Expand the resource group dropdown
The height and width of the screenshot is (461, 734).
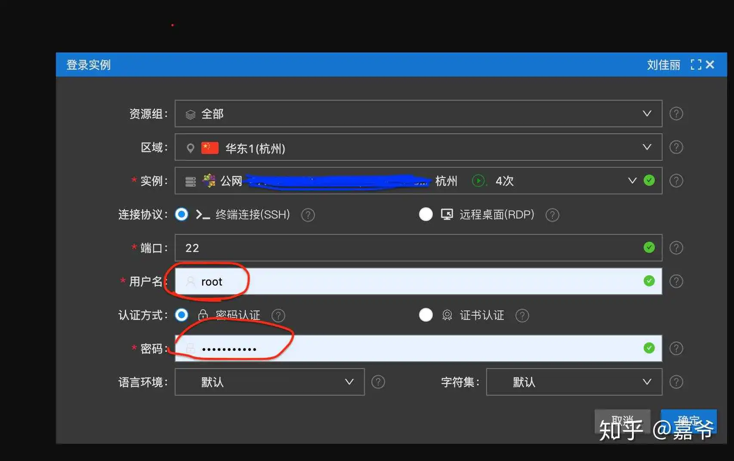(x=418, y=114)
